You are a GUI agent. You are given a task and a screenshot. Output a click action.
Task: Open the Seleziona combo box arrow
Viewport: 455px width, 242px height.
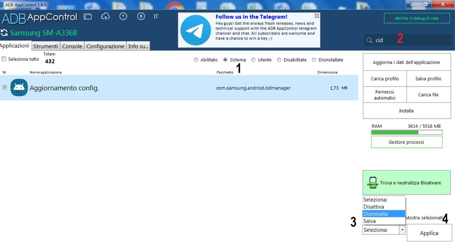coord(402,230)
